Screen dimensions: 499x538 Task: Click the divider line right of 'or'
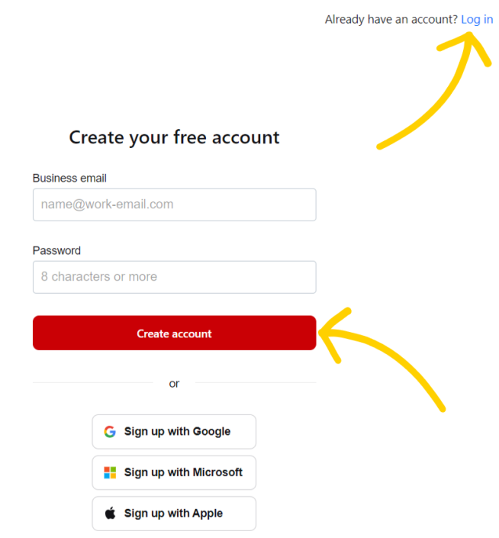[256, 382]
